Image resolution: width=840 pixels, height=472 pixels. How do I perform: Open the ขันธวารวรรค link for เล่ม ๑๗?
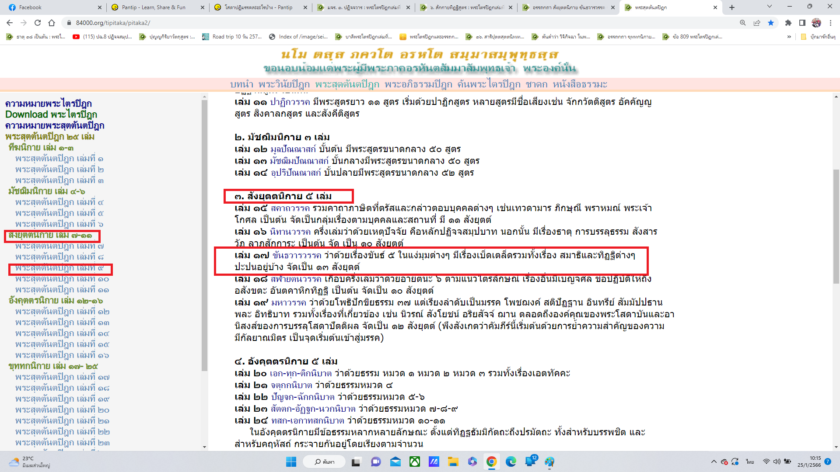coord(297,255)
